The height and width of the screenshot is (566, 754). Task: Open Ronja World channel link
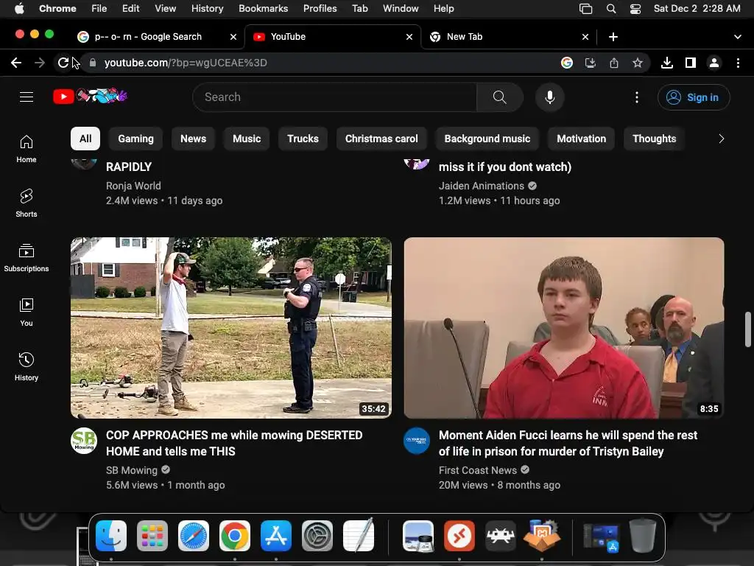click(x=133, y=186)
